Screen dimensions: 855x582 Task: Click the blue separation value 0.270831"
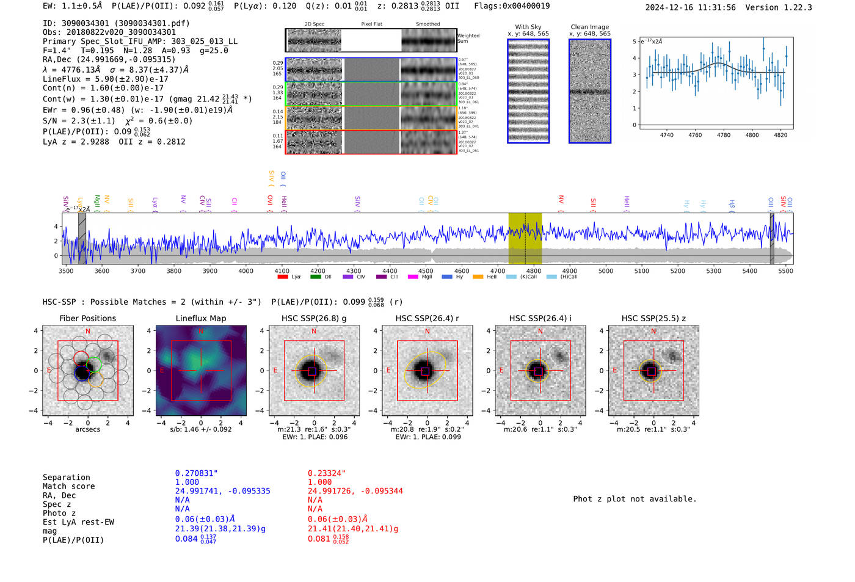[x=197, y=473]
